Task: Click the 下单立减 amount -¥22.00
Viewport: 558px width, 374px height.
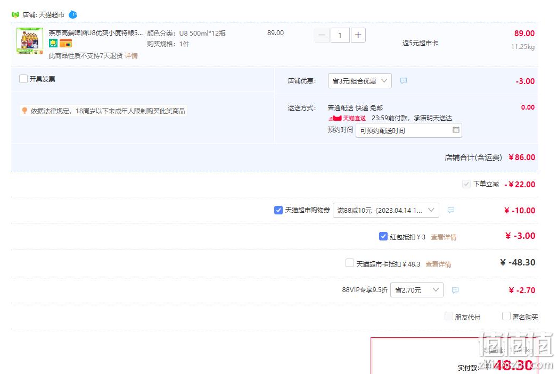Action: [520, 184]
